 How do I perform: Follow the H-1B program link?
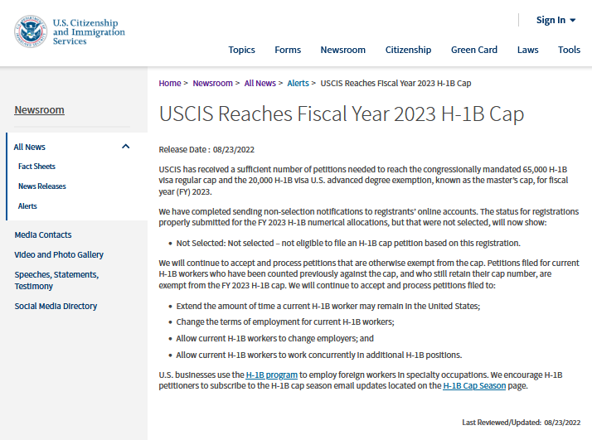pos(271,375)
